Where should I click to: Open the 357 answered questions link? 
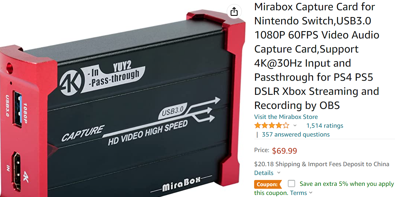[296, 134]
